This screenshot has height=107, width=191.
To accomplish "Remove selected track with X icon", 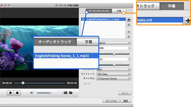I will pyautogui.click(x=129, y=25).
